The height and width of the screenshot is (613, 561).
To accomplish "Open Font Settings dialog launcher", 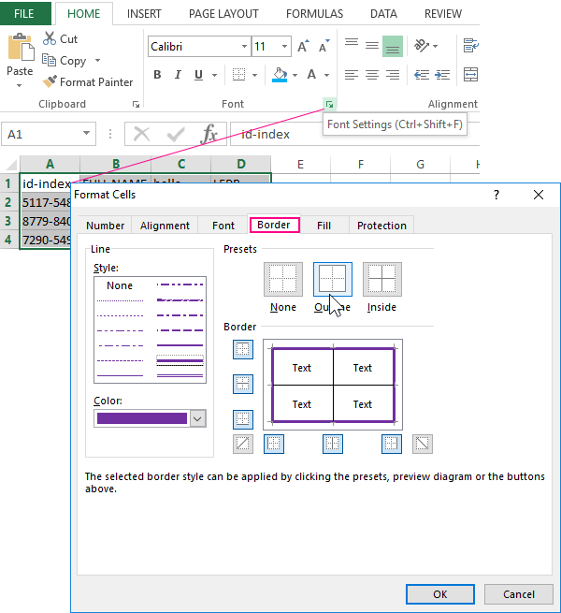I will coord(330,104).
